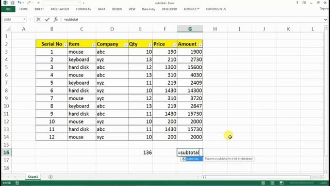
Task: Select the Sheet1 worksheet tab
Action: click(33, 177)
